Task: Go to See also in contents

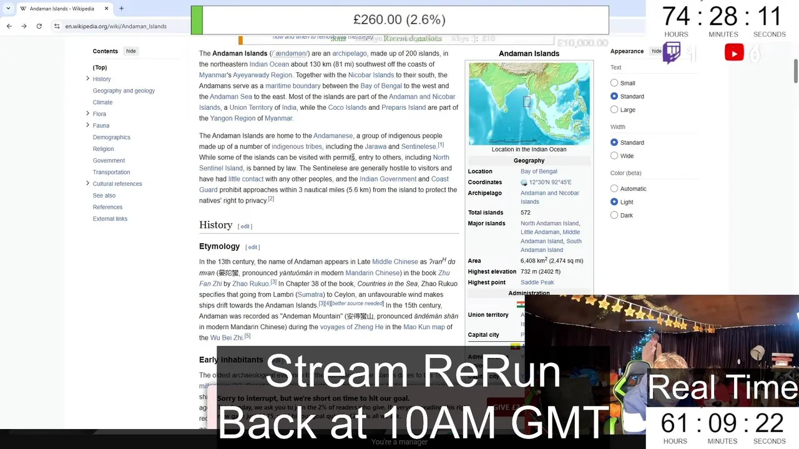Action: click(x=104, y=195)
